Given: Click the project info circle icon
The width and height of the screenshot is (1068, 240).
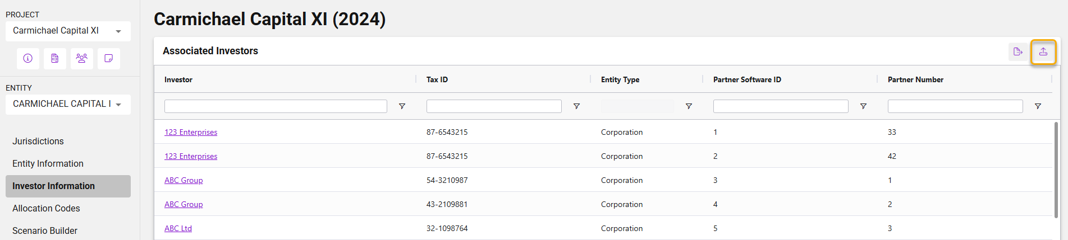Looking at the screenshot, I should coord(28,58).
